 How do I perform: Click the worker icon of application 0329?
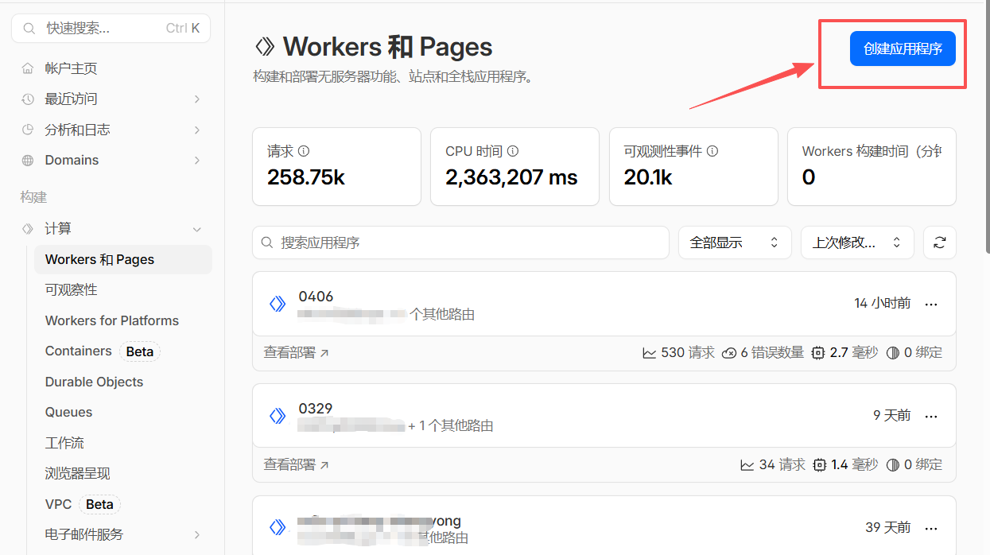pos(278,416)
